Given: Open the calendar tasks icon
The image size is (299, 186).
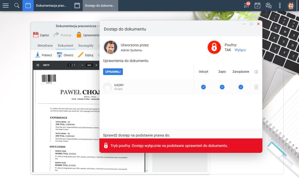Looking at the screenshot, I should click(x=258, y=6).
